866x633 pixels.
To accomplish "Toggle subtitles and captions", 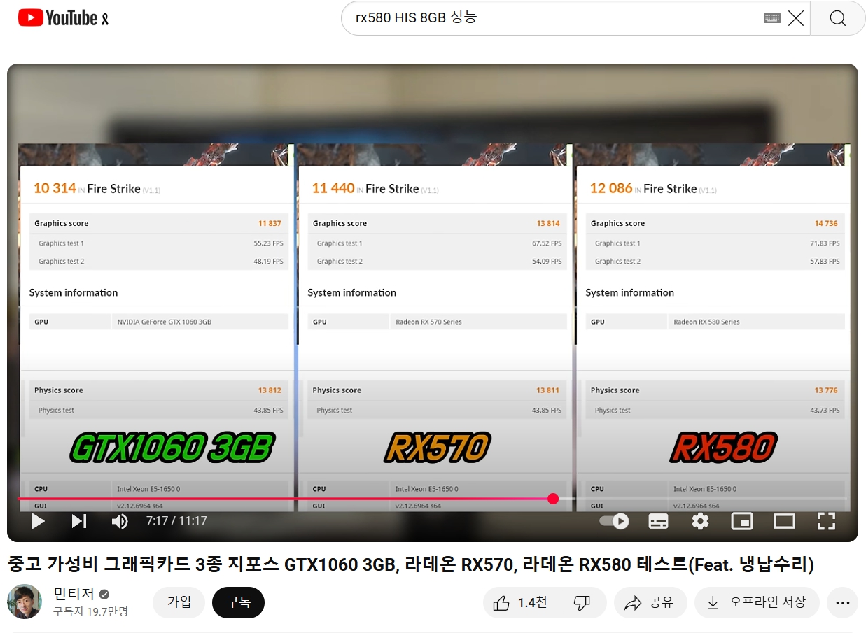I will (658, 521).
